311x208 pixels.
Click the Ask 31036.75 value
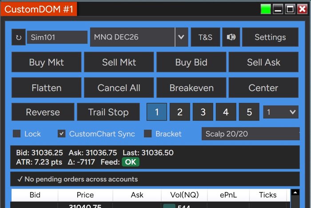pyautogui.click(x=92, y=153)
